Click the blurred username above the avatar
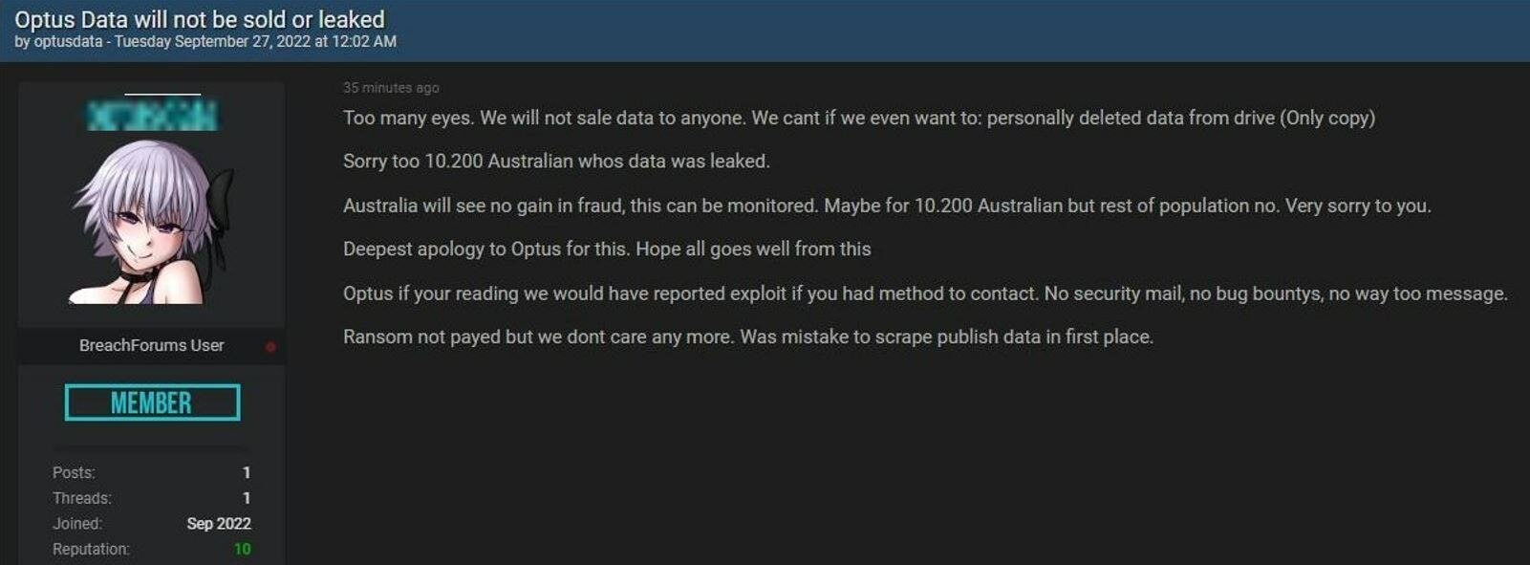 point(152,117)
